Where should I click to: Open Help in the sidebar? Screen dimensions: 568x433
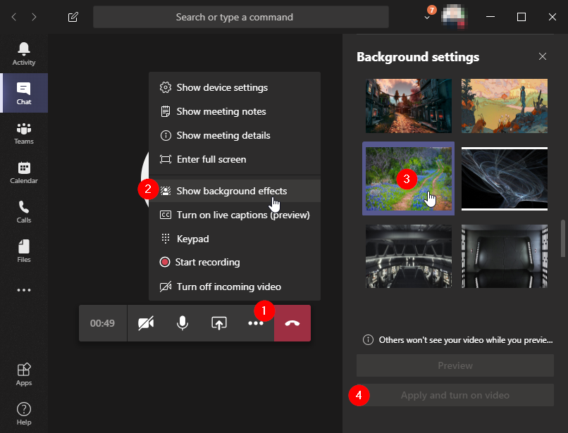[x=24, y=413]
